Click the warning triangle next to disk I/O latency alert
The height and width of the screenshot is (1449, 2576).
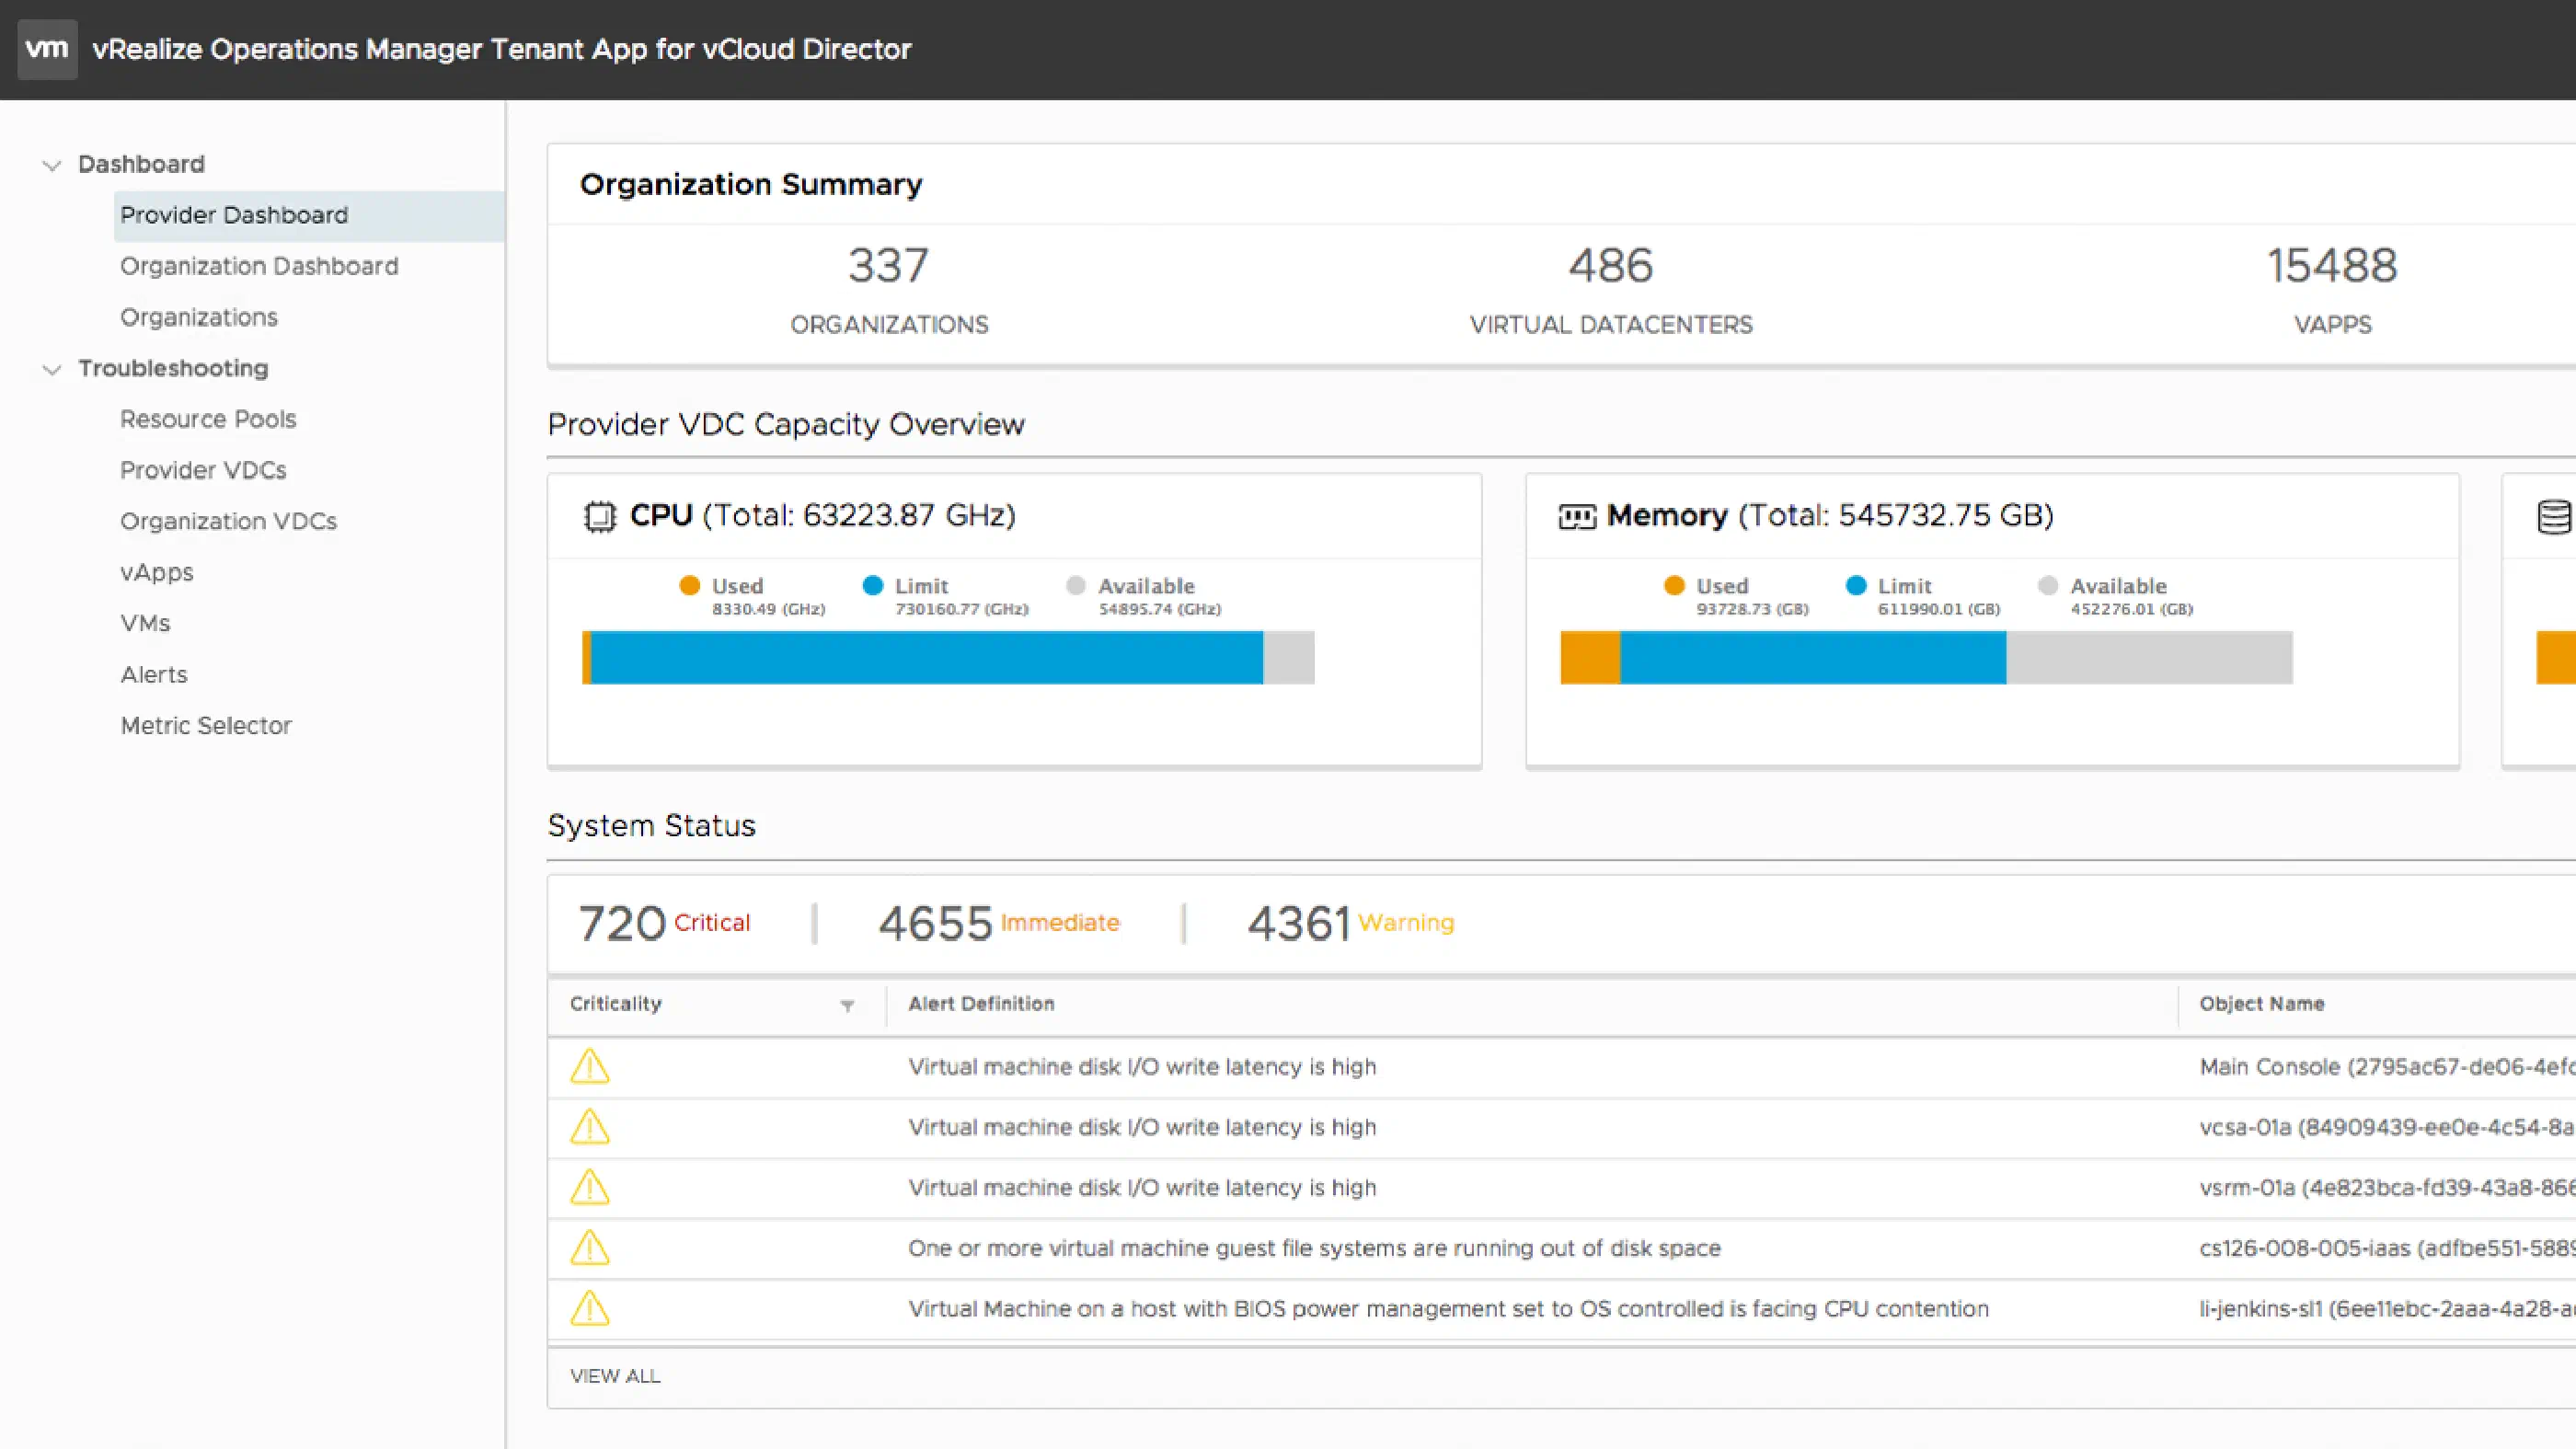pyautogui.click(x=590, y=1066)
